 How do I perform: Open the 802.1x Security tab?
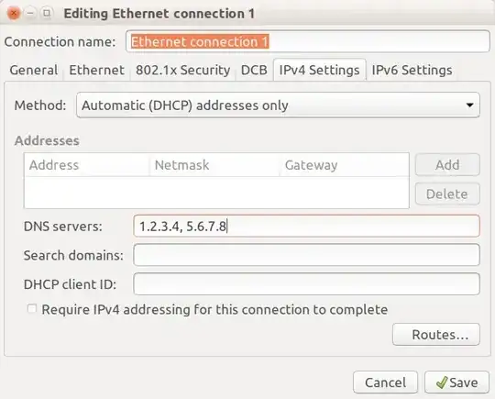[182, 70]
